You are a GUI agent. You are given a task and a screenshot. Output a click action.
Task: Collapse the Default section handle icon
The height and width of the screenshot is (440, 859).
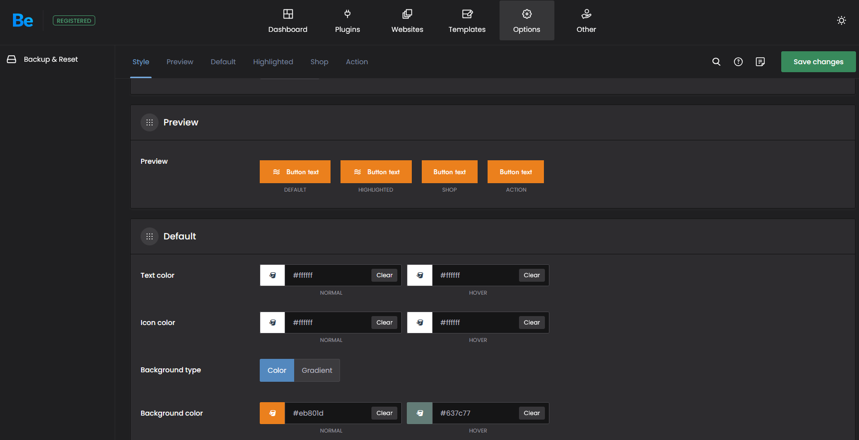point(150,236)
